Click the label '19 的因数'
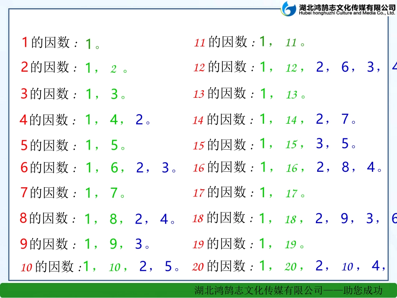Viewport: 397px width, 298px height. [x=219, y=244]
